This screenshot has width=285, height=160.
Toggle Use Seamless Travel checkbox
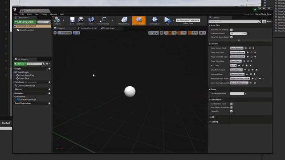pyautogui.click(x=232, y=104)
